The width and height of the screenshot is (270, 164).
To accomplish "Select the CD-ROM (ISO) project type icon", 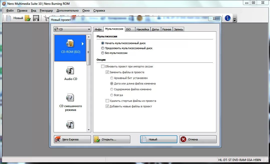I will click(x=70, y=43).
